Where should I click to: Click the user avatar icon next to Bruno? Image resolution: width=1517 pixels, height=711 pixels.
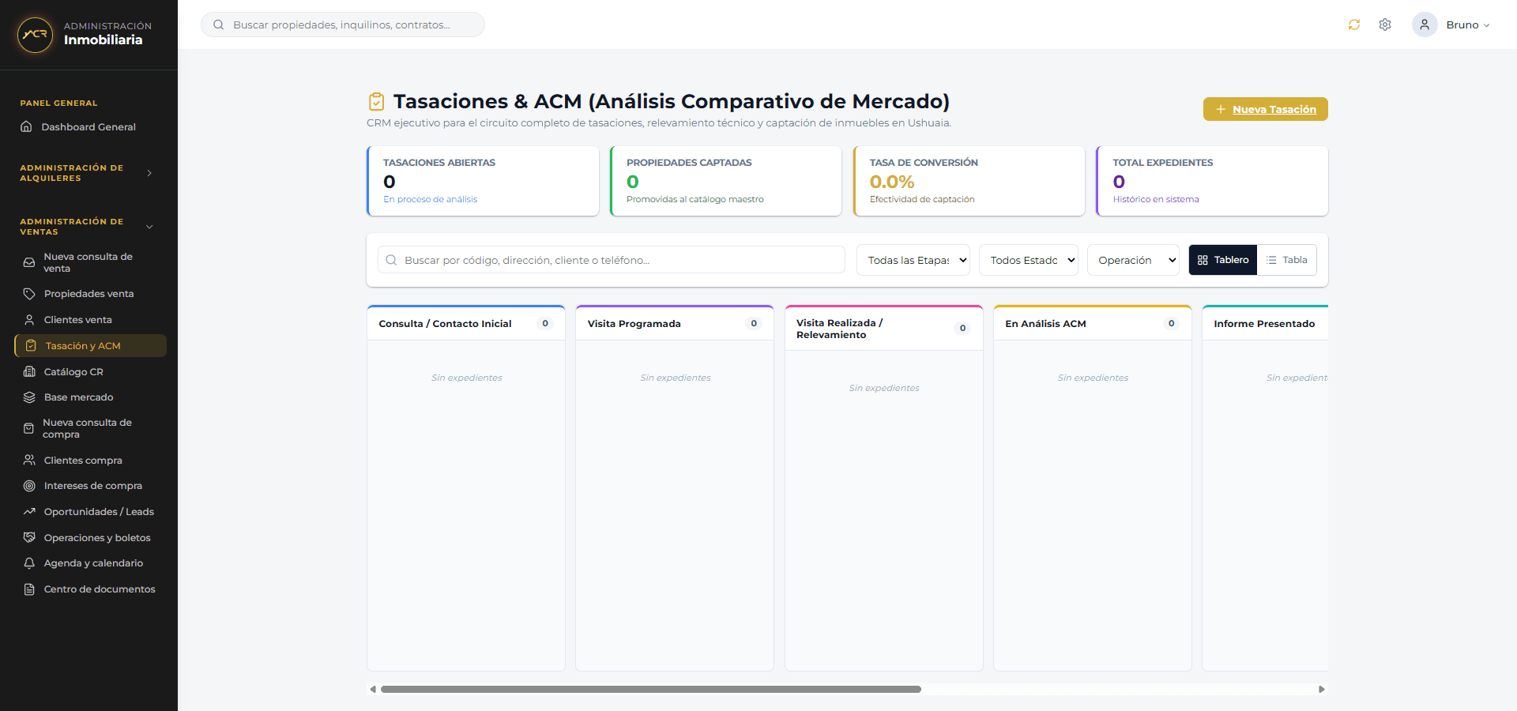[x=1425, y=24]
